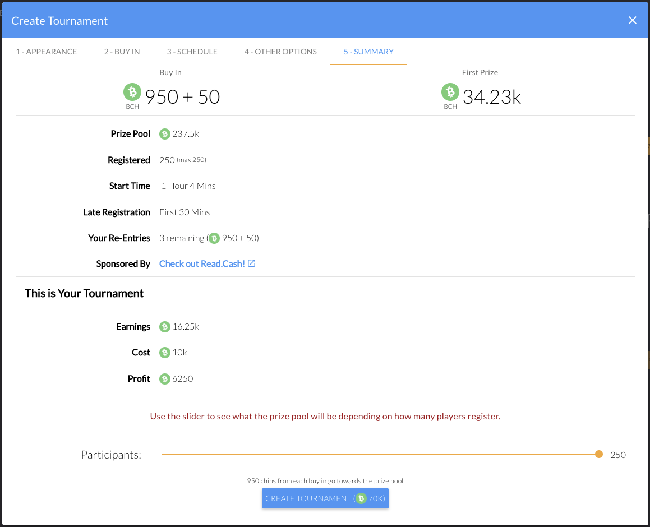The image size is (650, 527).
Task: Click the middle of the Participants slider track
Action: click(x=380, y=454)
